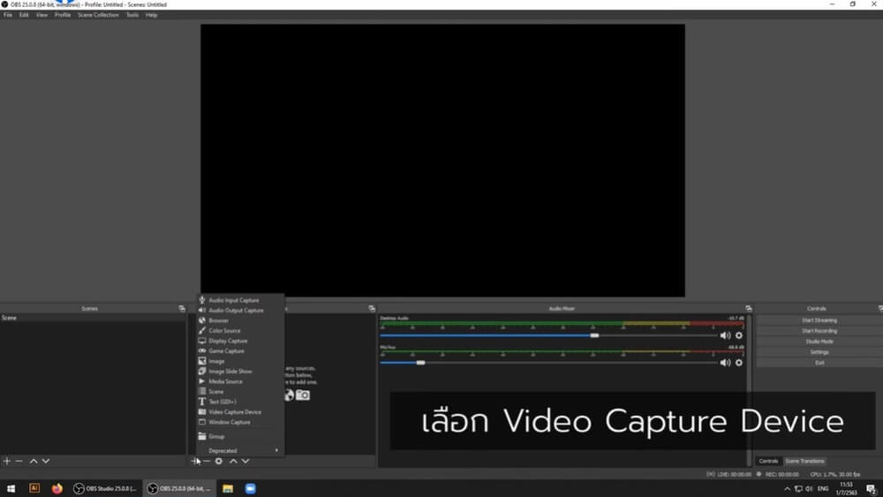Viewport: 883px width, 497px height.
Task: Open the Tools menu
Action: click(x=132, y=15)
